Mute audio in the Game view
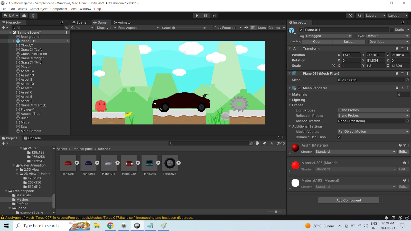 coord(246,28)
